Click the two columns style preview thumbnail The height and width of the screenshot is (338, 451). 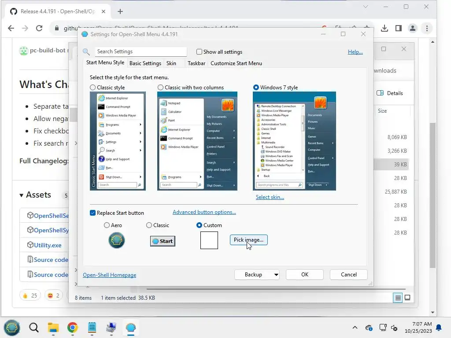pyautogui.click(x=197, y=141)
